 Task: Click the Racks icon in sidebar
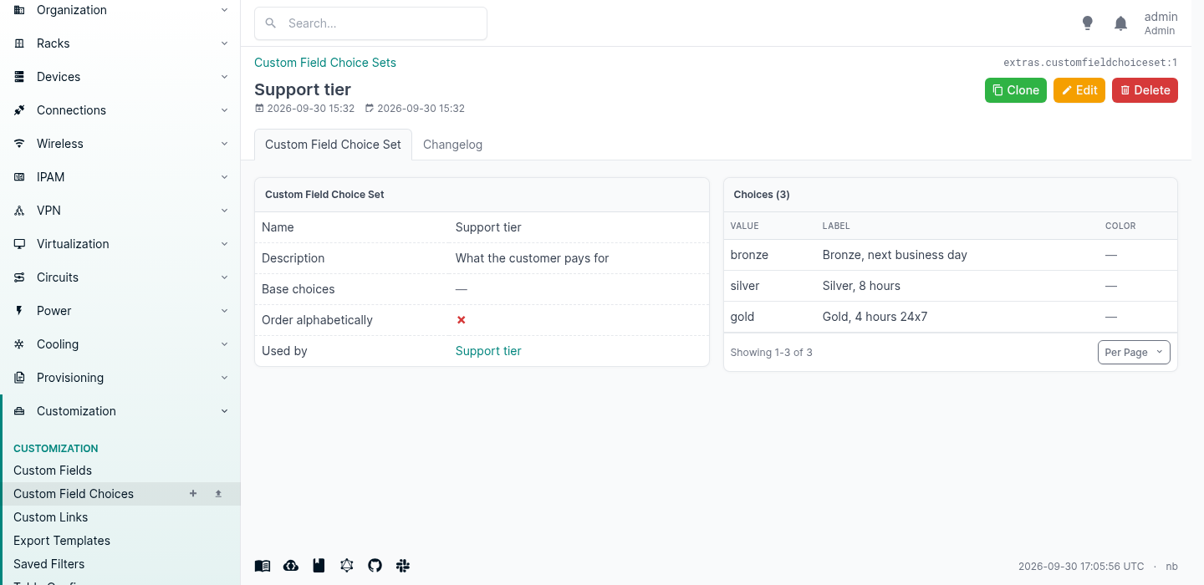[19, 43]
